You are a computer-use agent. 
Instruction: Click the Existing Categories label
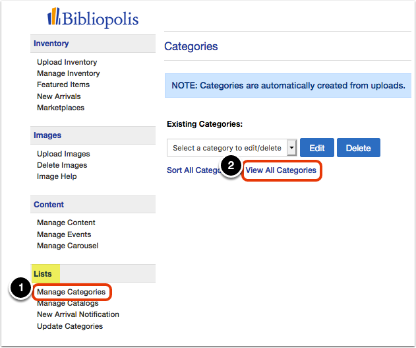click(204, 124)
